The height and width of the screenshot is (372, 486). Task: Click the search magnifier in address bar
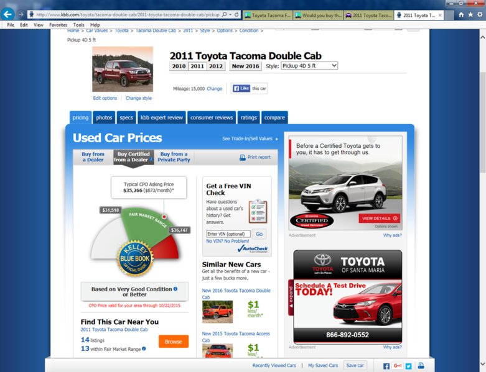click(225, 14)
